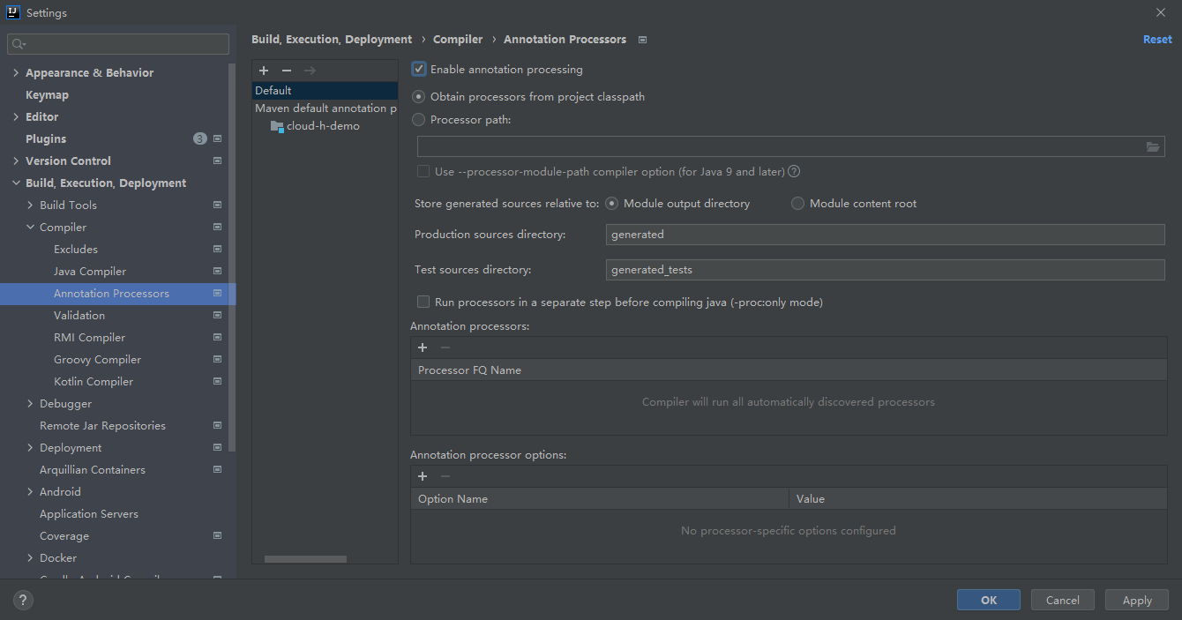Collapse the Compiler tree node
The width and height of the screenshot is (1182, 620).
point(31,228)
